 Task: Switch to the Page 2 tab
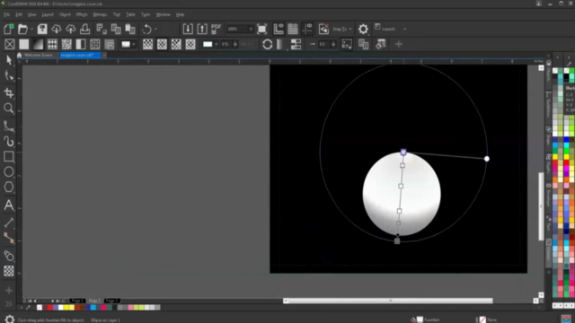click(x=94, y=301)
